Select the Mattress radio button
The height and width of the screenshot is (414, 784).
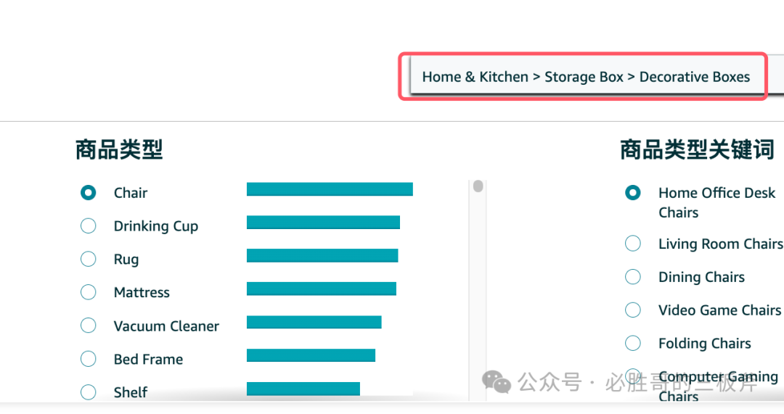(x=89, y=293)
